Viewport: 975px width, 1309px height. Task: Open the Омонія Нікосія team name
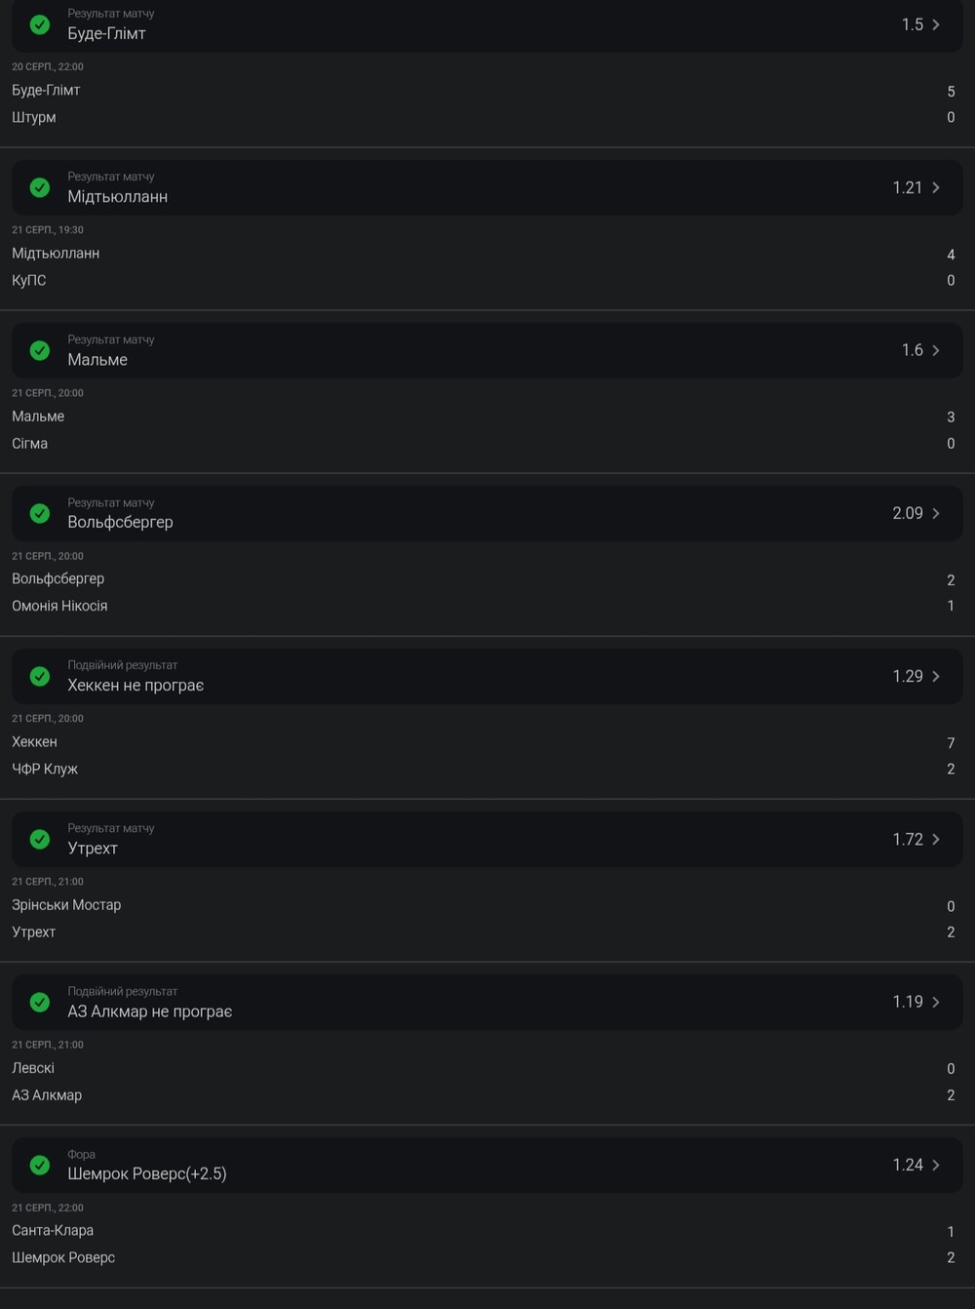point(59,606)
